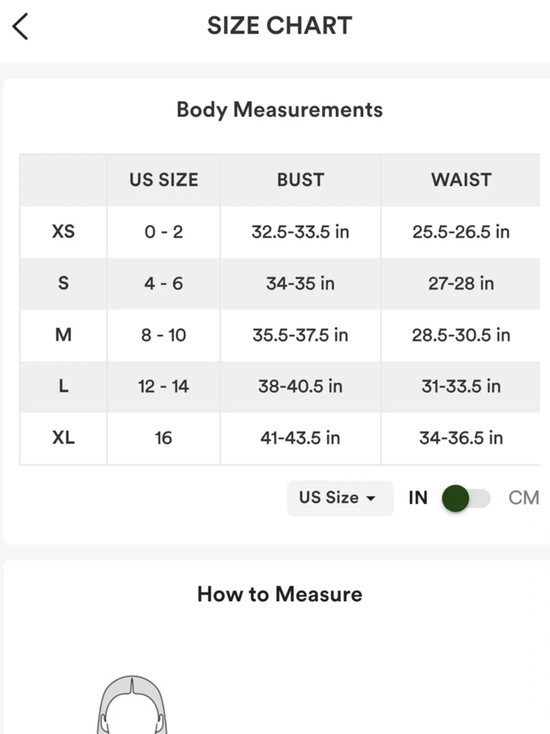The image size is (550, 734).
Task: Click the 34-36.5 in waist cell
Action: 461,438
